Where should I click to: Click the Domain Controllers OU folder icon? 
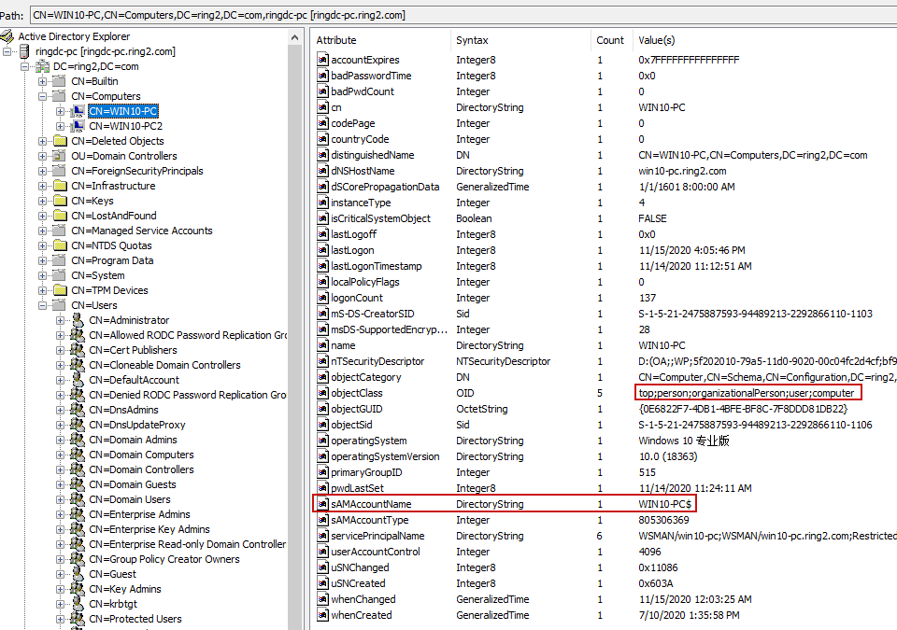click(61, 156)
